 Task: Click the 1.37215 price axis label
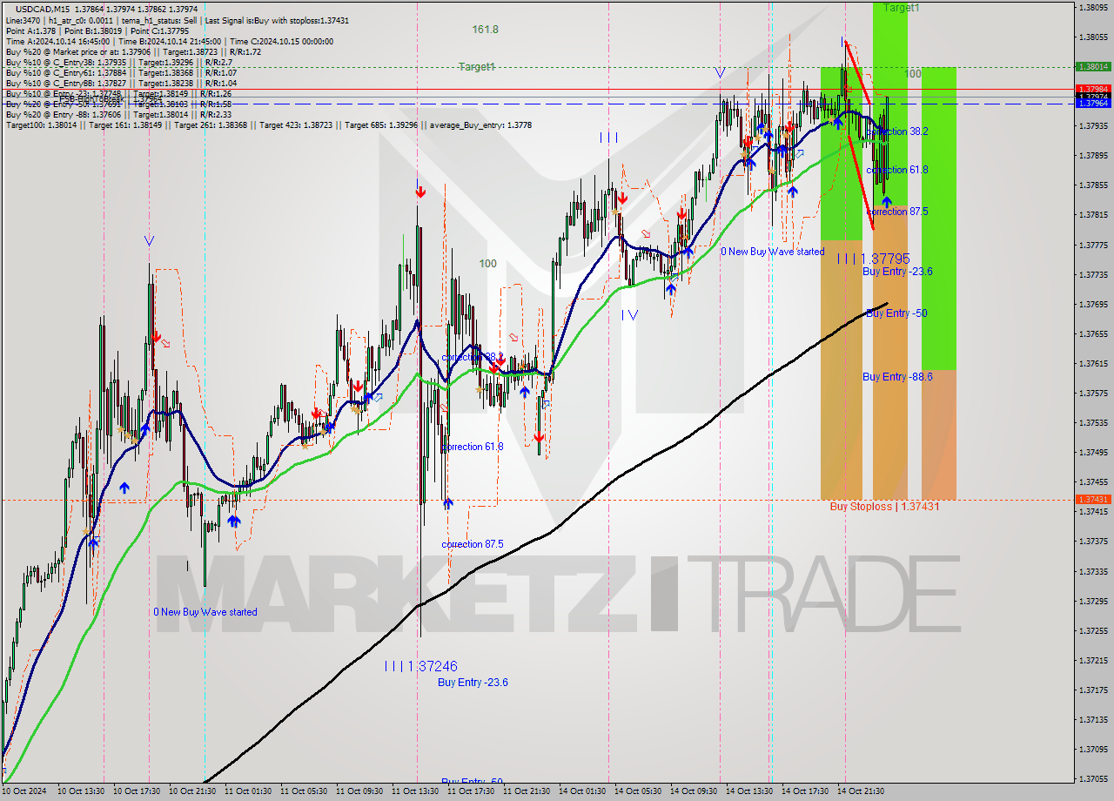click(1093, 660)
